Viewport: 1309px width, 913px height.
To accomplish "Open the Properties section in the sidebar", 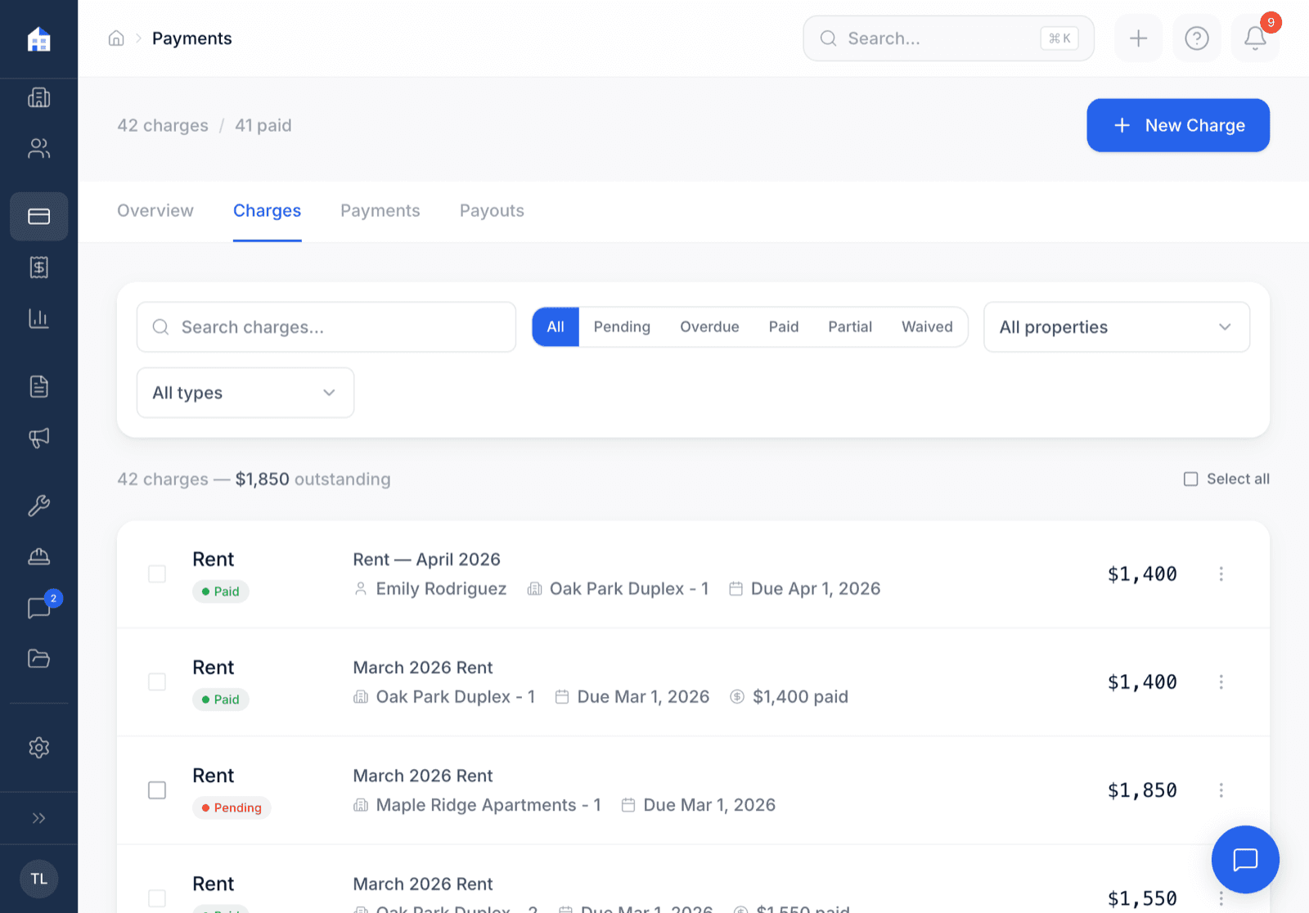I will point(38,97).
